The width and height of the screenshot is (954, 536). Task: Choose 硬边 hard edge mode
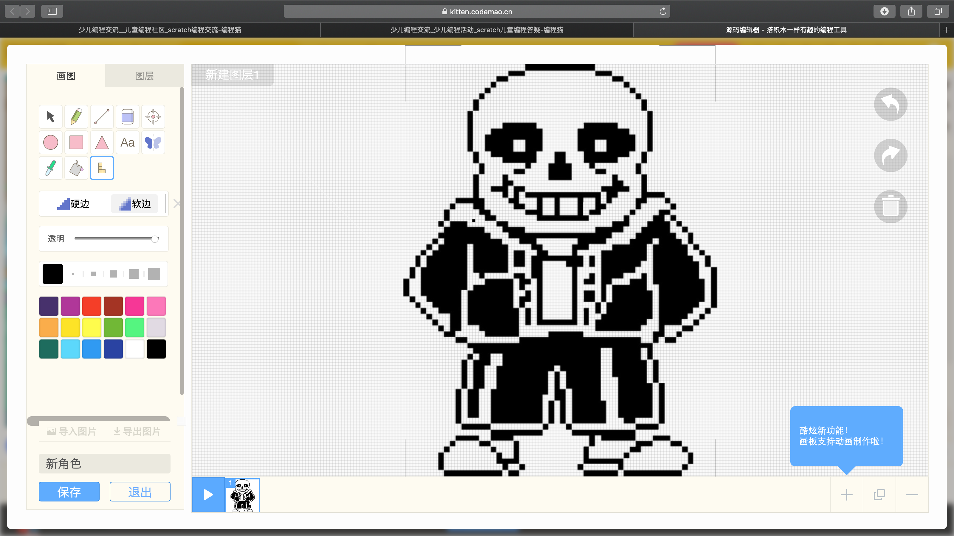pyautogui.click(x=73, y=204)
